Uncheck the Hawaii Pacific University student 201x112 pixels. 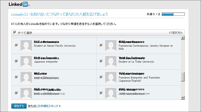[x=17, y=45]
